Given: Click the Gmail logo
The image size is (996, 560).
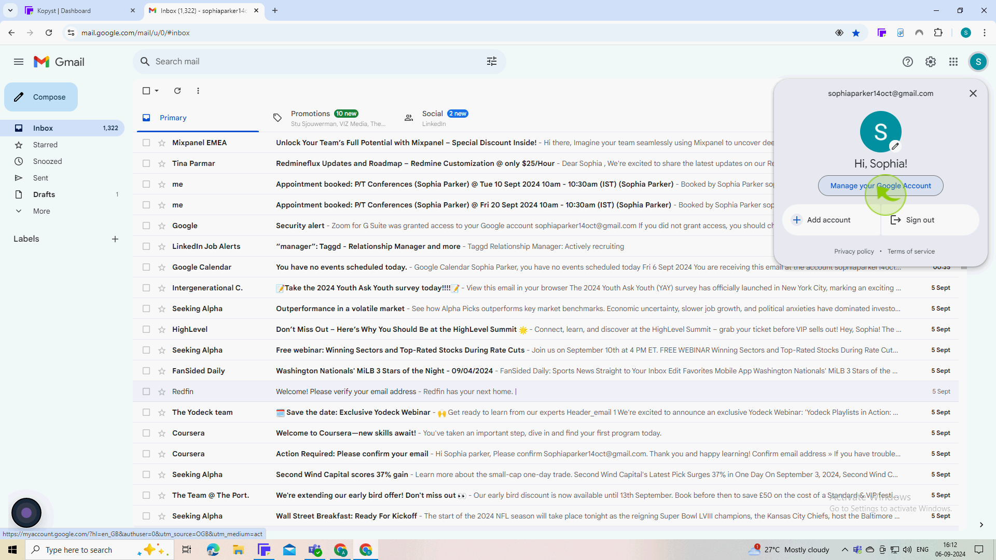Looking at the screenshot, I should tap(59, 62).
